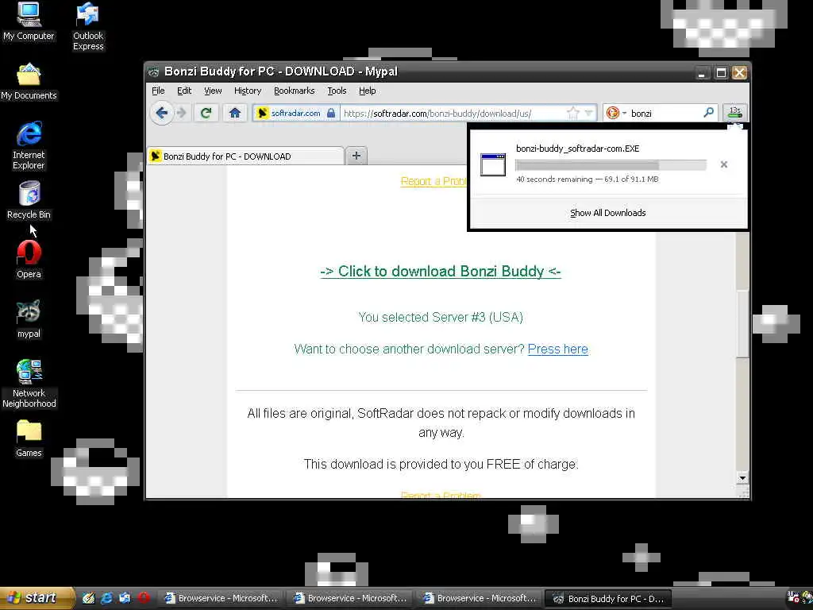Open Outlook Express desktop icon
The height and width of the screenshot is (610, 813).
pyautogui.click(x=87, y=26)
